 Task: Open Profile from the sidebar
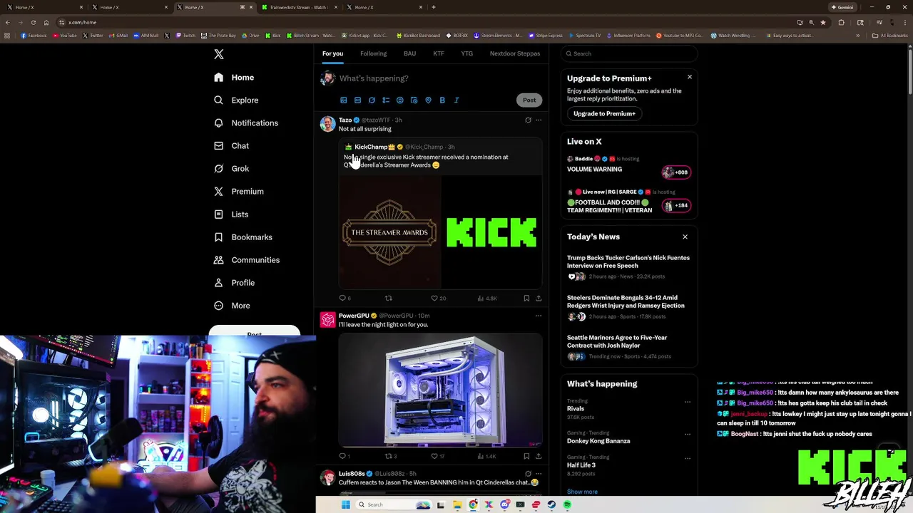pyautogui.click(x=234, y=283)
